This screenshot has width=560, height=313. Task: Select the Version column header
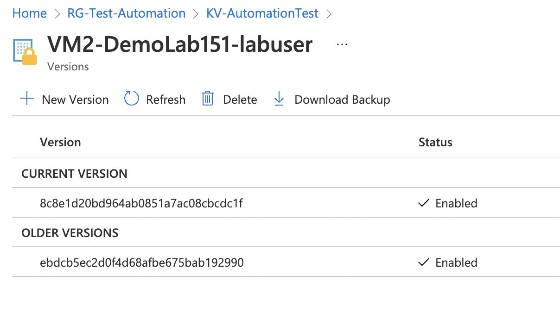click(60, 142)
